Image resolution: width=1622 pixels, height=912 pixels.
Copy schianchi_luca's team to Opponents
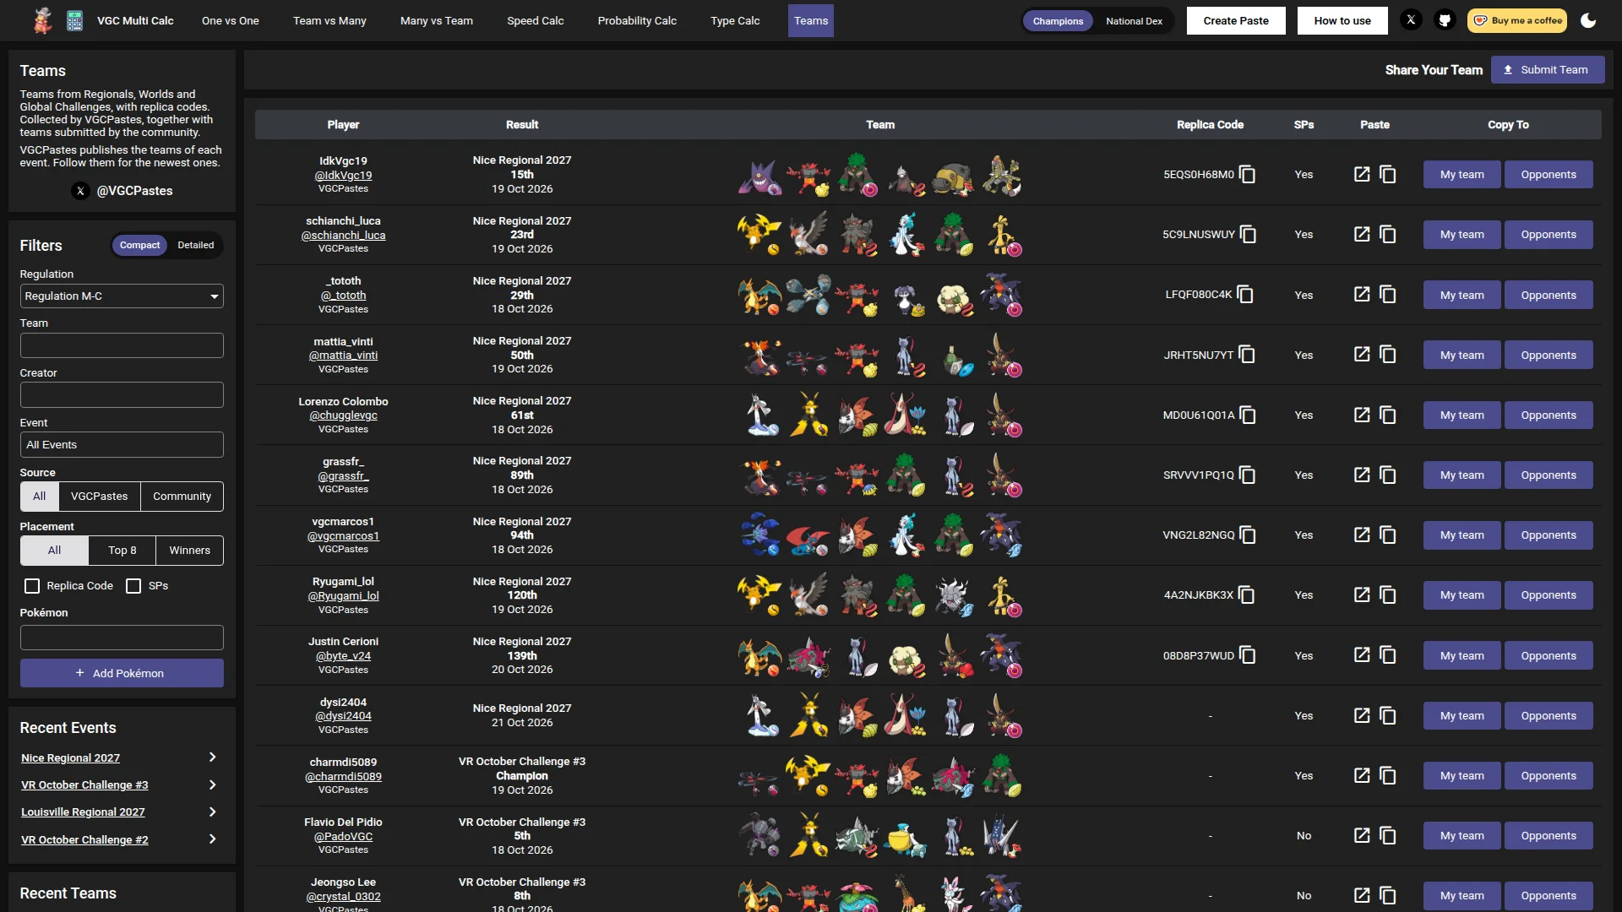click(1549, 235)
